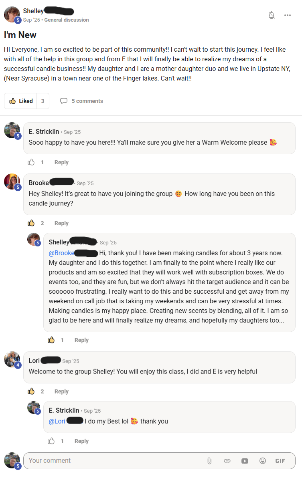Like E. Stricklin's 'I do my Best' reply
The image size is (302, 482).
pos(51,441)
